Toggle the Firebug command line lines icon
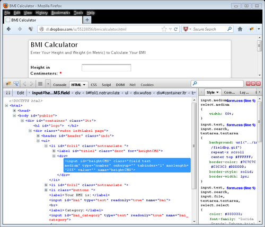The width and height of the screenshot is (265, 227). tap(40, 84)
